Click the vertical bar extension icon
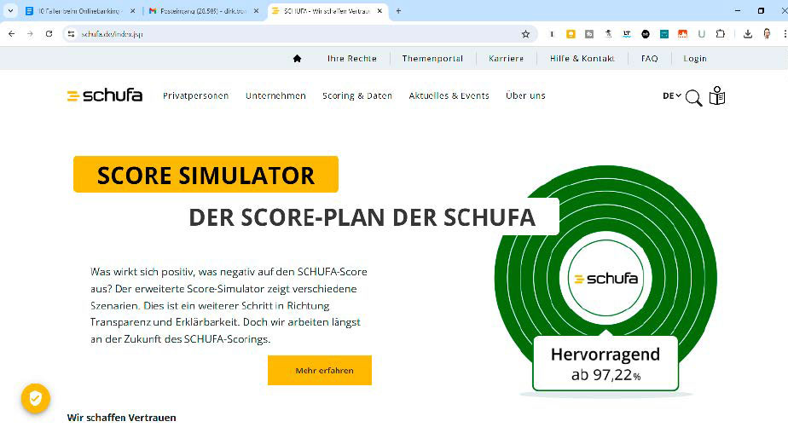Screen dimensions: 788x433 [x=552, y=33]
